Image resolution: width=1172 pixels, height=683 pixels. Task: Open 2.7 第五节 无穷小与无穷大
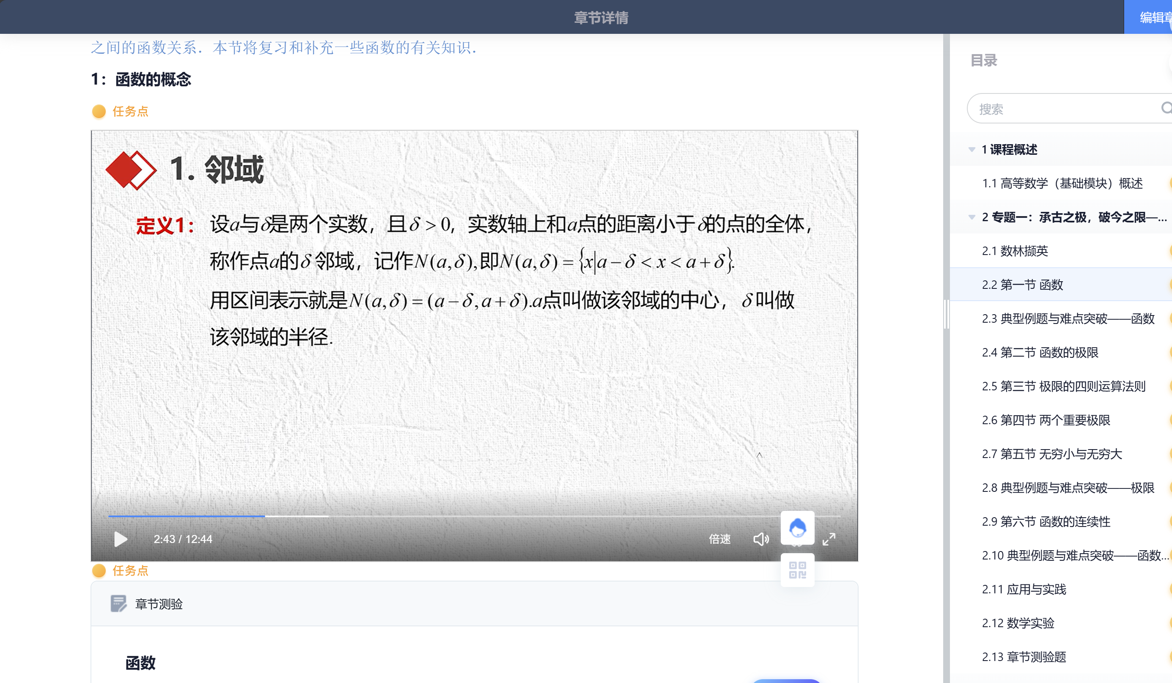(1052, 454)
